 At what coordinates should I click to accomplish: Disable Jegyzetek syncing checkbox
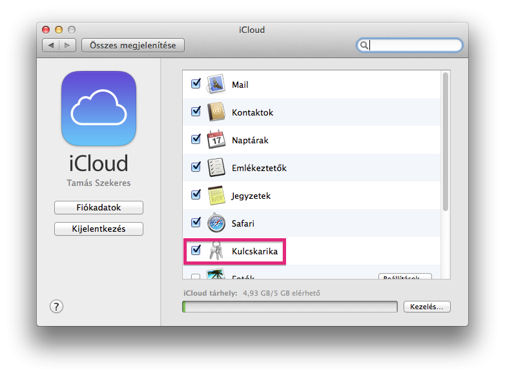pyautogui.click(x=196, y=194)
